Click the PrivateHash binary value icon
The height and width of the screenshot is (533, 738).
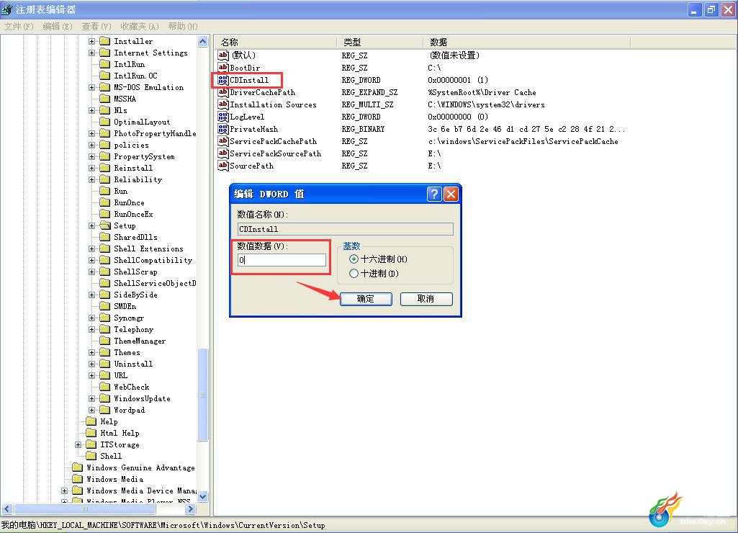click(x=223, y=129)
